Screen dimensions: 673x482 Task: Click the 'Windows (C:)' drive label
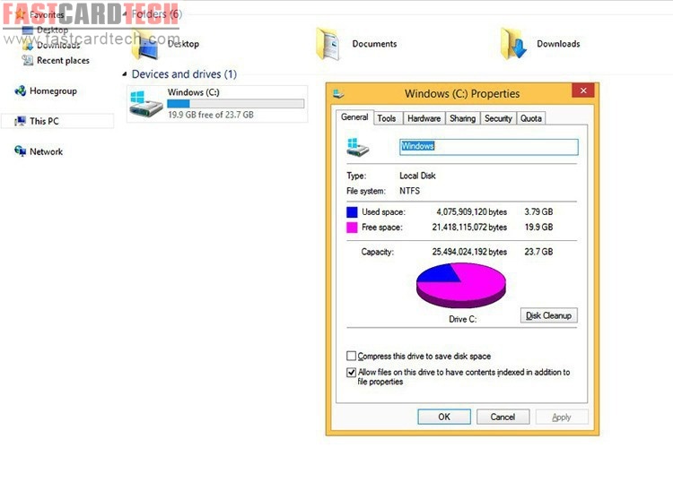click(x=194, y=92)
